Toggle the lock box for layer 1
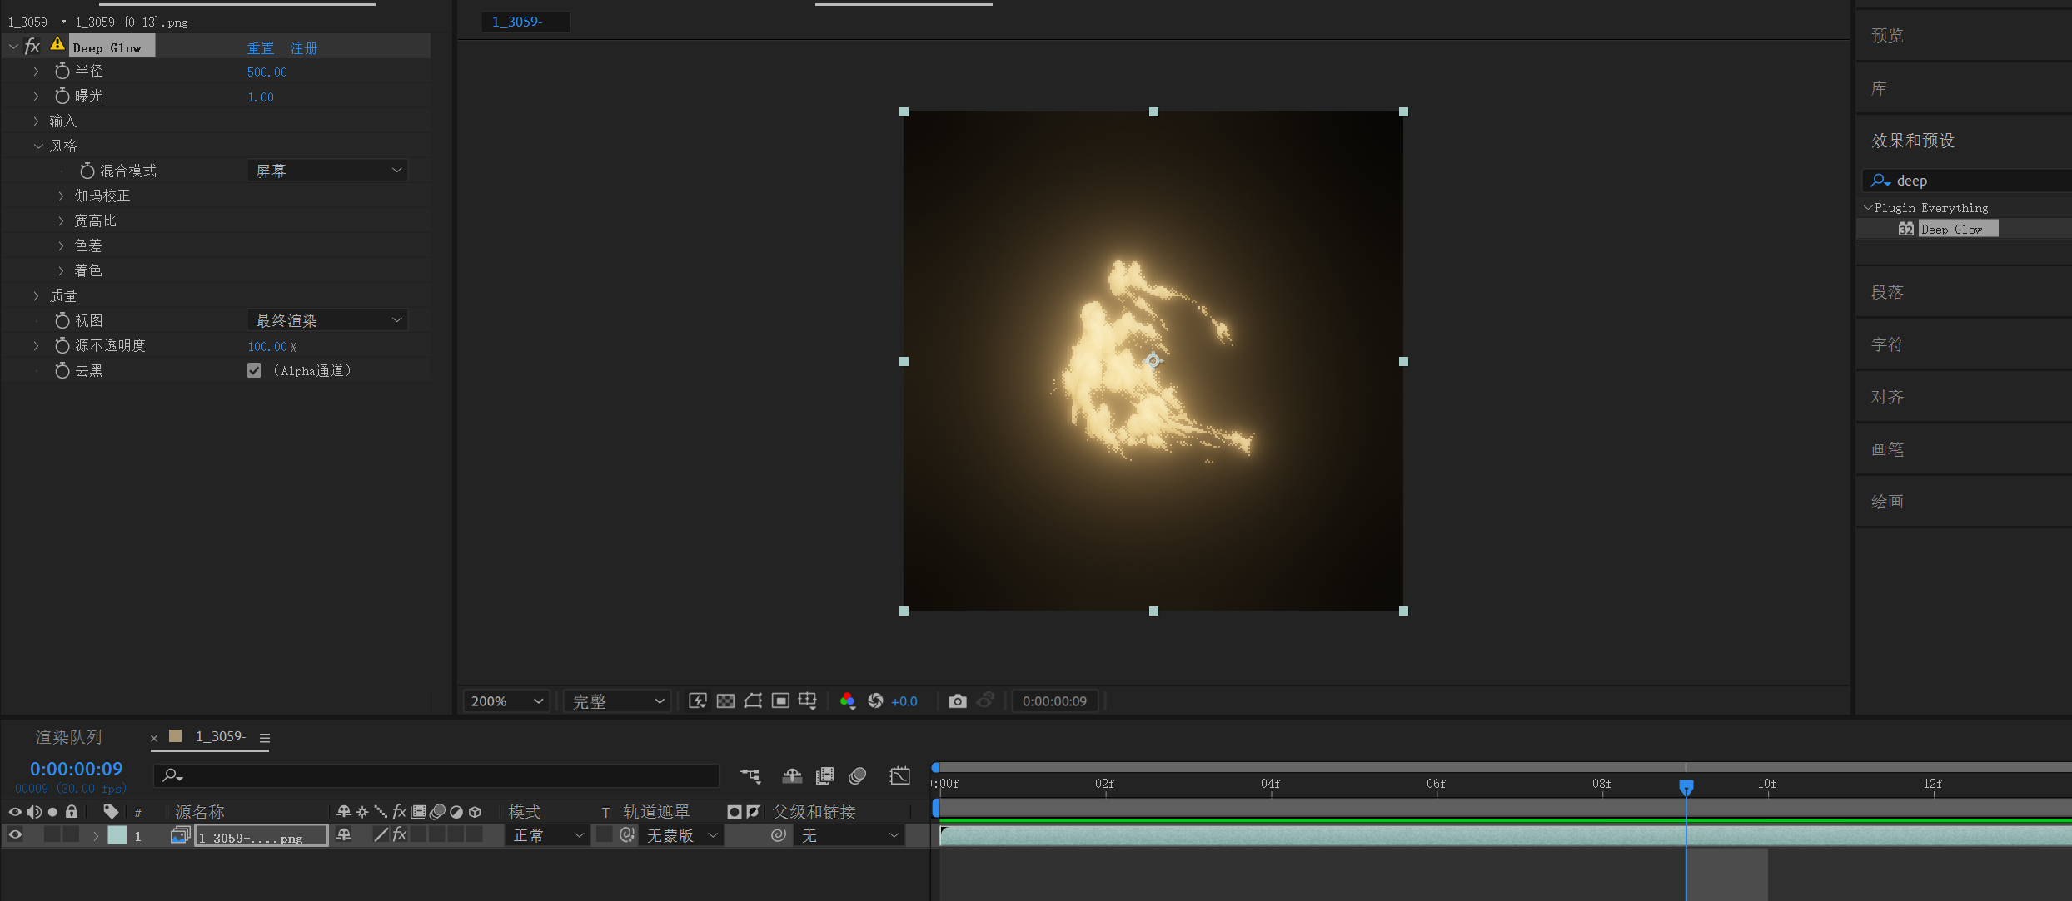2072x901 pixels. pos(72,834)
